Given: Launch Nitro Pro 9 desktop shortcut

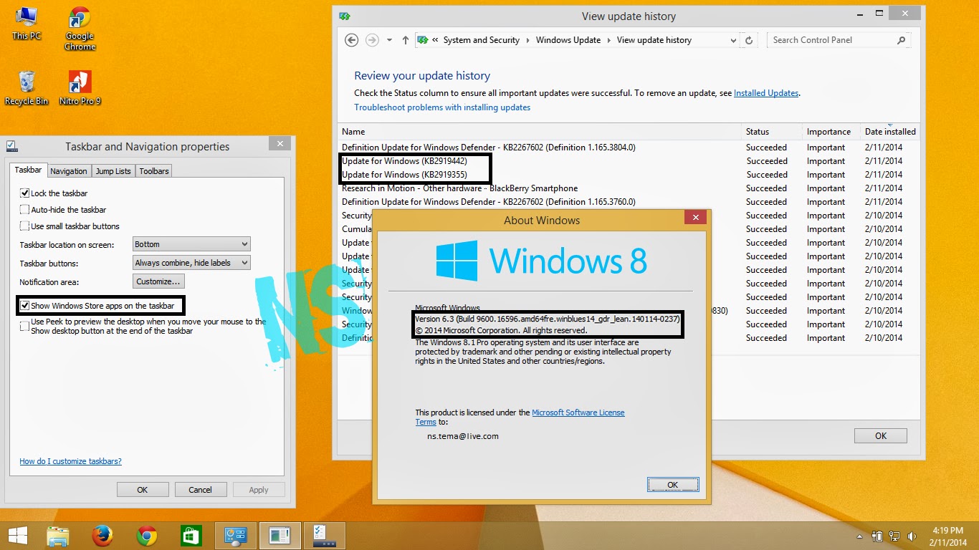Looking at the screenshot, I should (80, 88).
